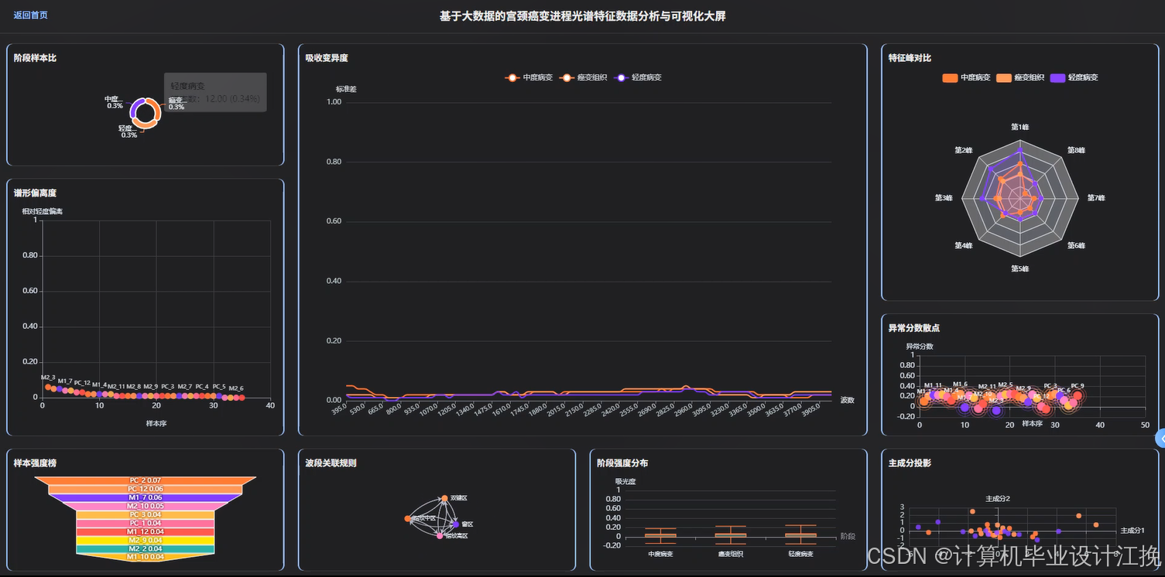The image size is (1165, 577).
Task: Click the orange 指纹中区 graph node
Action: pyautogui.click(x=408, y=518)
